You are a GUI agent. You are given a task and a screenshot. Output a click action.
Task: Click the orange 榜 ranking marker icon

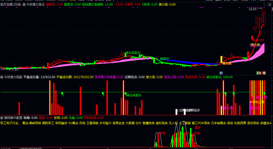tap(264, 73)
